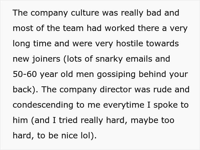Click the phrase "new joiners"
The width and height of the screenshot is (200, 150).
37,59
